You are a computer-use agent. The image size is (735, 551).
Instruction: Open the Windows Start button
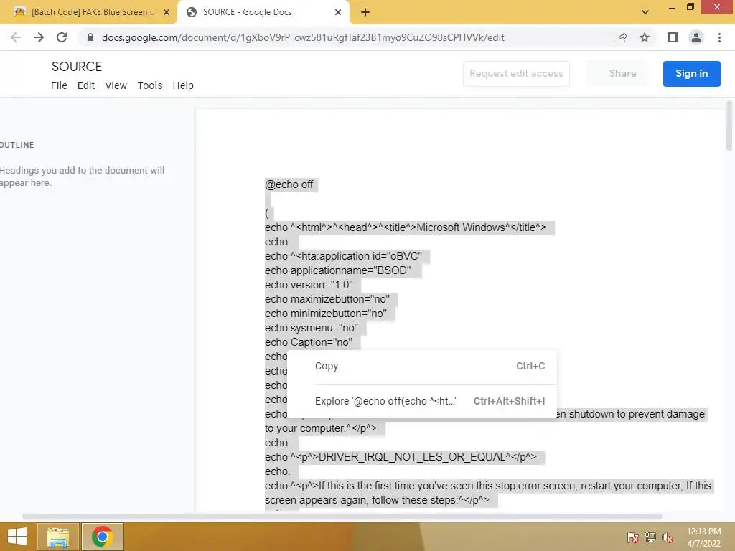[17, 537]
